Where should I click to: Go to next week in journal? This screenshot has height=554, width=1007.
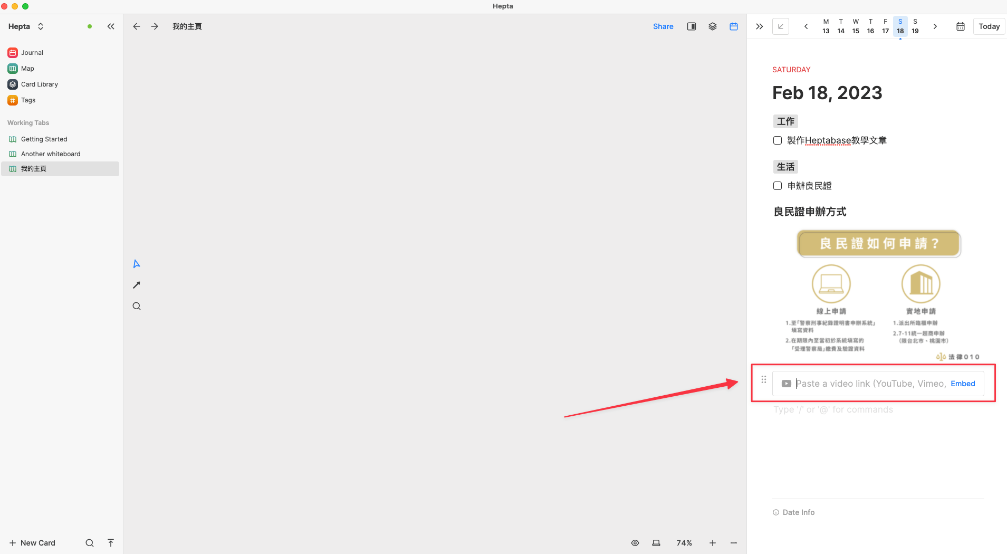coord(935,26)
